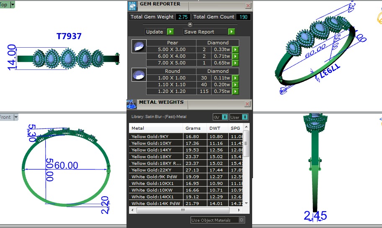Select the Yellow Gold:14KY row
382x228 pixels.
click(x=156, y=150)
